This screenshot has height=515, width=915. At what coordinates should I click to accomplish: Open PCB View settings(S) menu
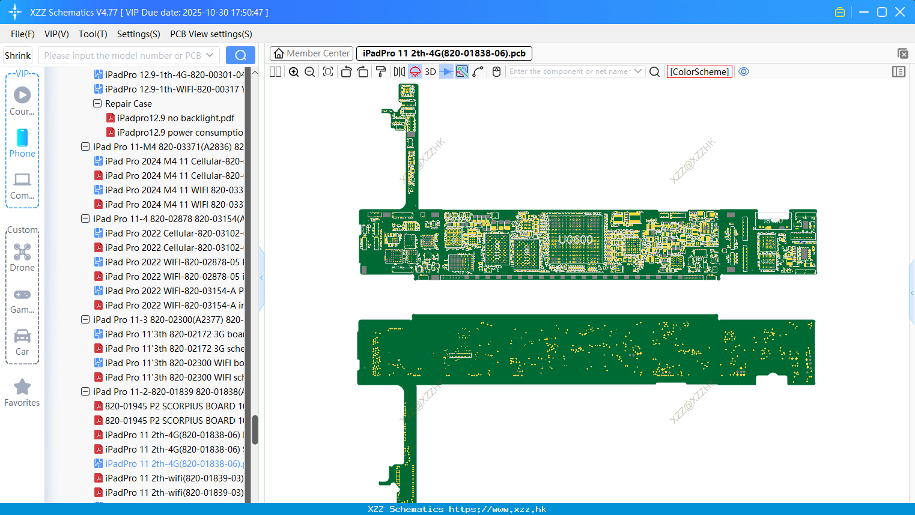[211, 34]
